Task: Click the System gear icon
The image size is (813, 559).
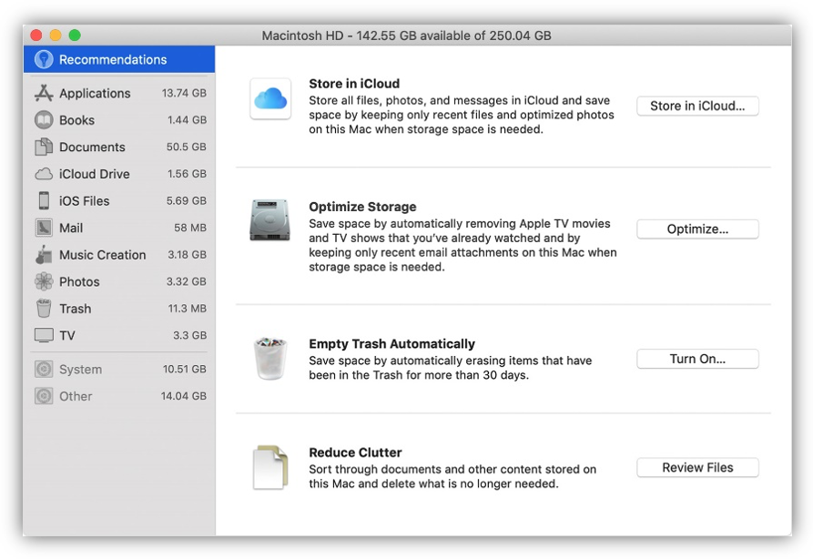Action: point(44,370)
